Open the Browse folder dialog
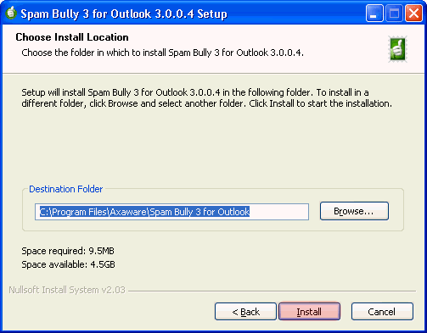Viewport: 427px width, 333px height. [x=354, y=211]
